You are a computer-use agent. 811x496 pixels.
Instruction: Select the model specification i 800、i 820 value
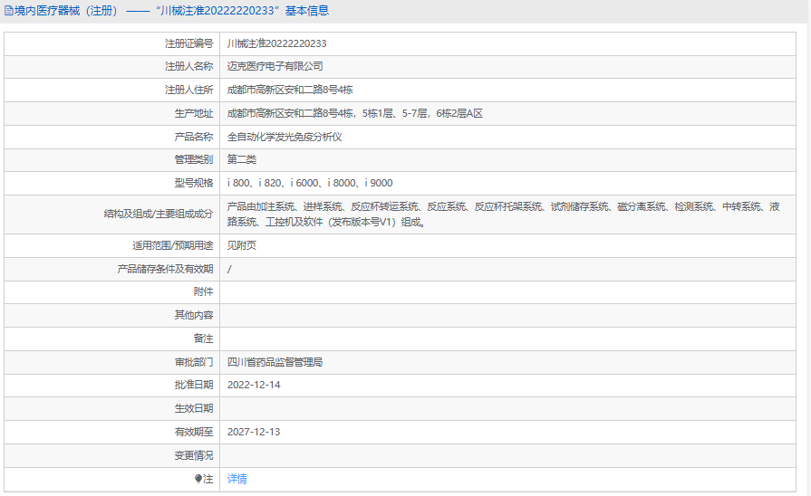tap(310, 183)
